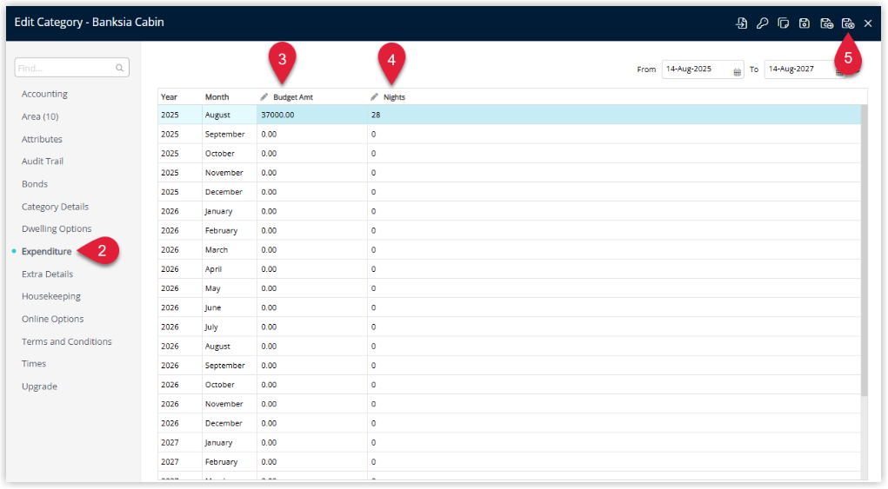Close the Edit Category window
The width and height of the screenshot is (888, 489).
pyautogui.click(x=868, y=23)
